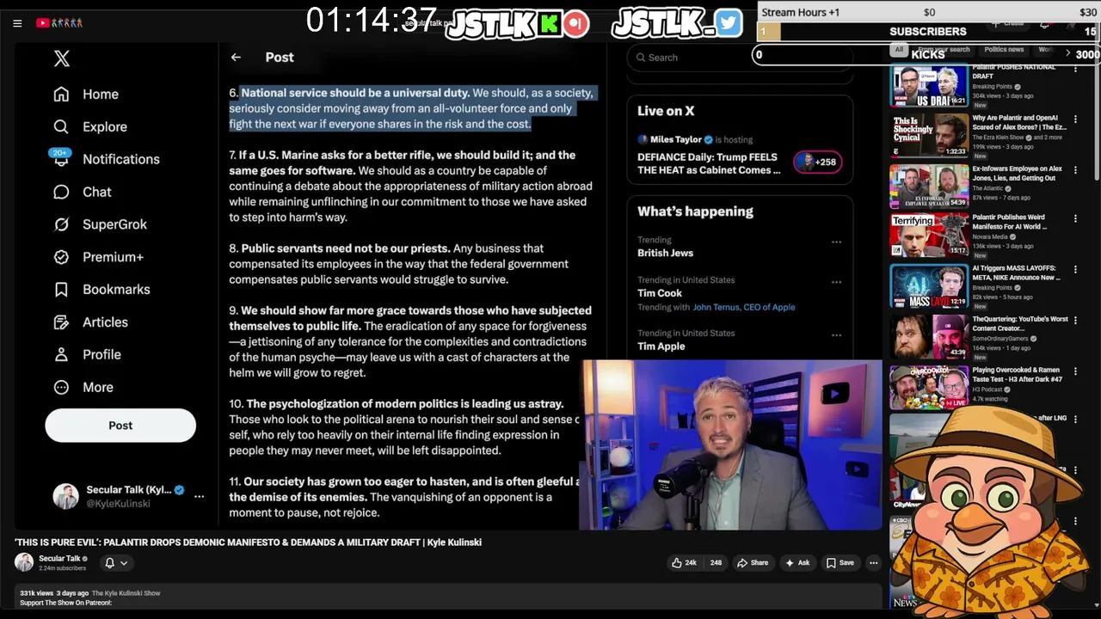1101x619 pixels.
Task: Save the video to a playlist
Action: point(840,563)
